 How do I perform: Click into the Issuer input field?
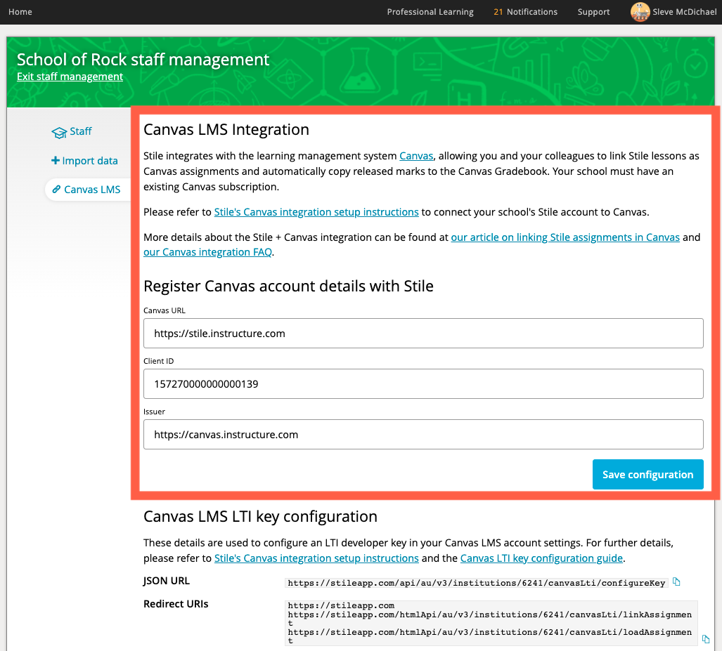point(423,434)
